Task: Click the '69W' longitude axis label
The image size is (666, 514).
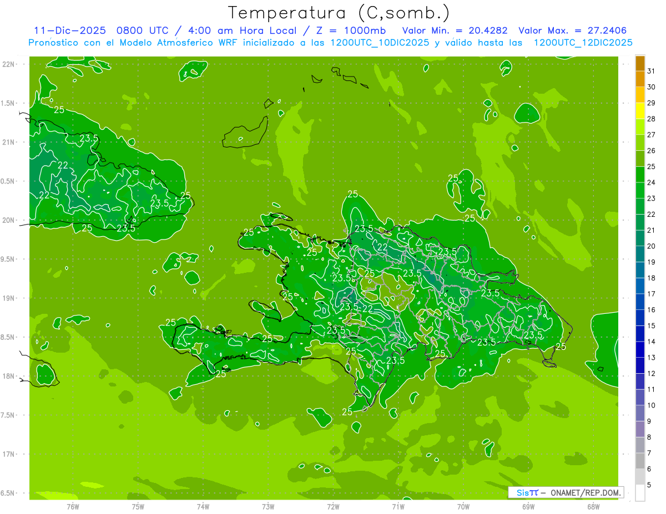Action: click(528, 507)
